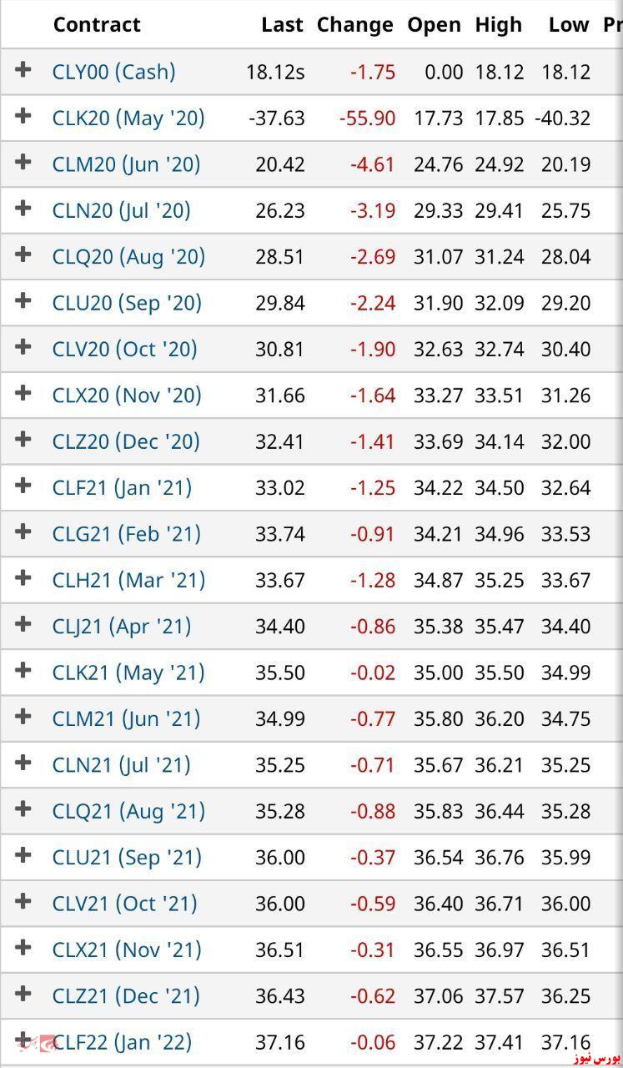This screenshot has height=1068, width=623.
Task: Click the plus icon next to CLQ20 (Aug '20)
Action: (x=23, y=254)
